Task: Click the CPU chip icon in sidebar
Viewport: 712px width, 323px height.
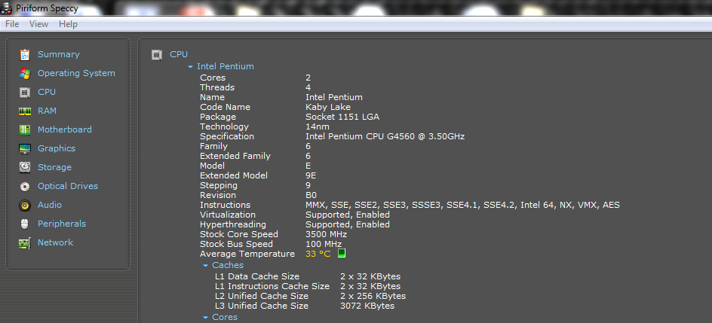Action: pos(25,93)
